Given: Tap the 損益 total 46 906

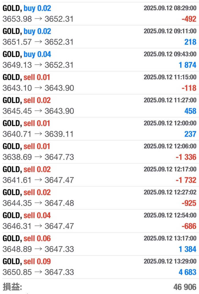Looking at the screenshot, I should (x=185, y=287).
